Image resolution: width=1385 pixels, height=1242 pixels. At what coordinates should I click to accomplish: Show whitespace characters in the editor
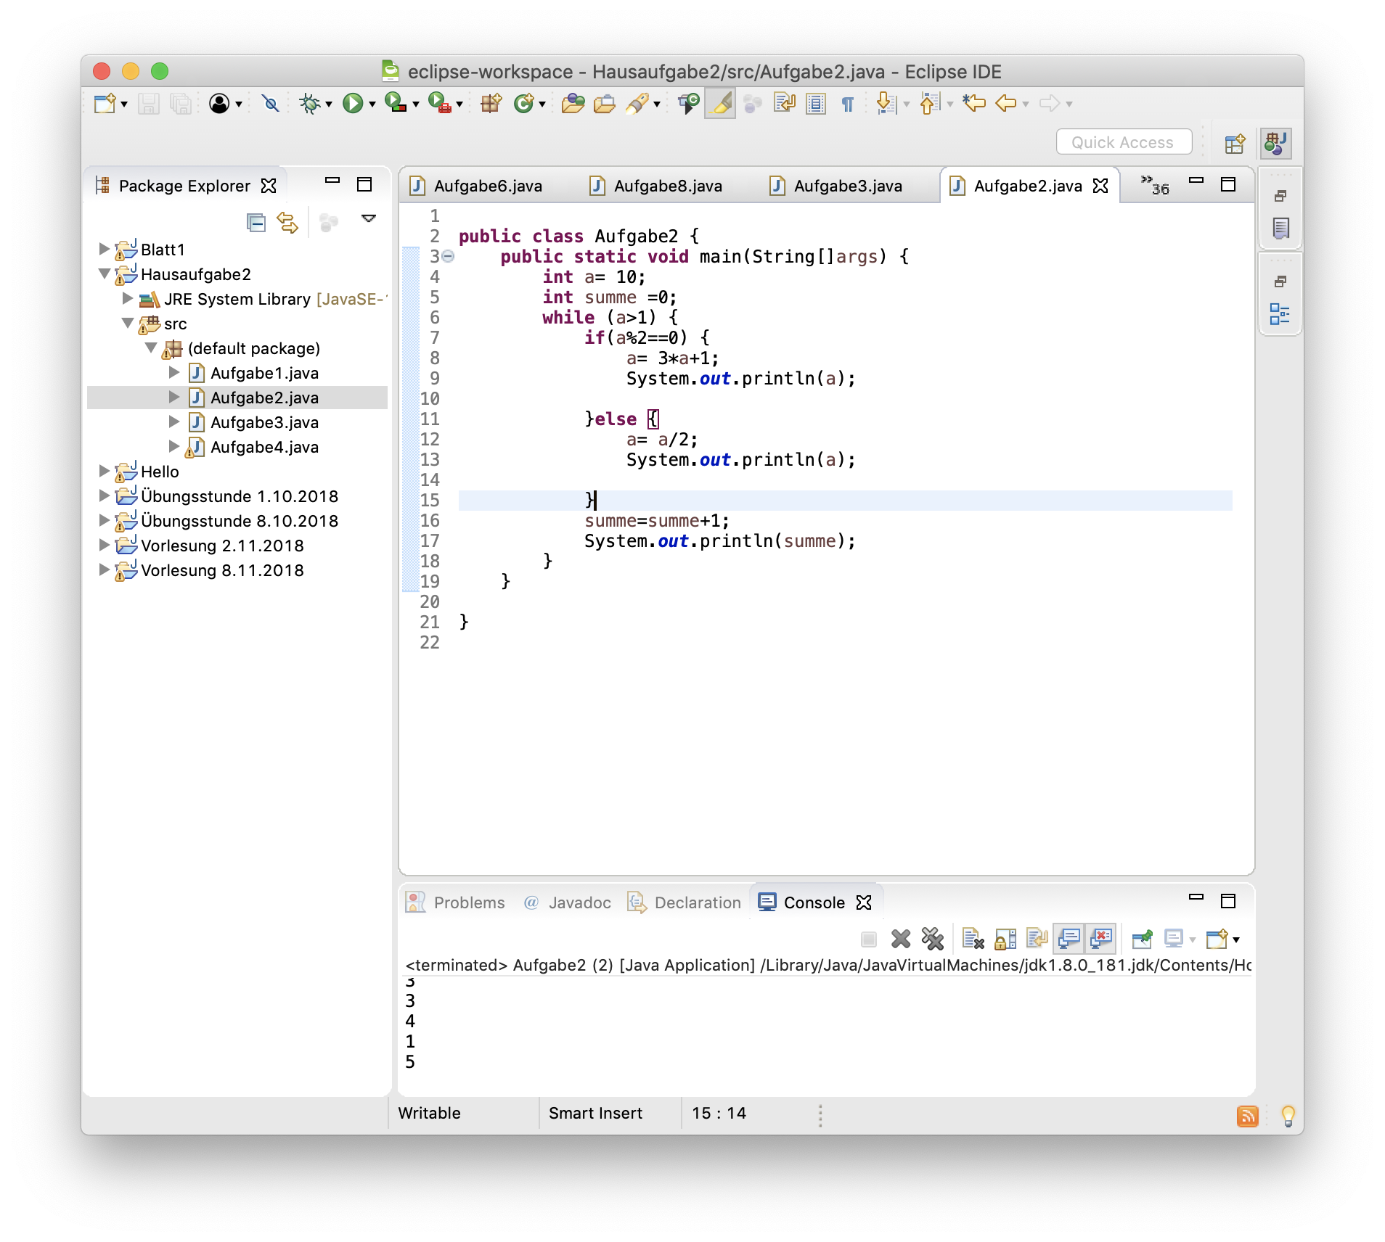click(x=848, y=104)
